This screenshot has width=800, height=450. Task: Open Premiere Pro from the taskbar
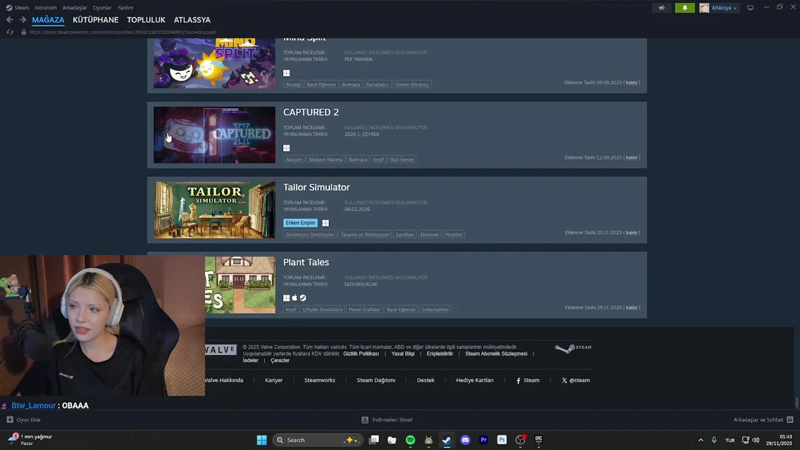click(x=483, y=440)
